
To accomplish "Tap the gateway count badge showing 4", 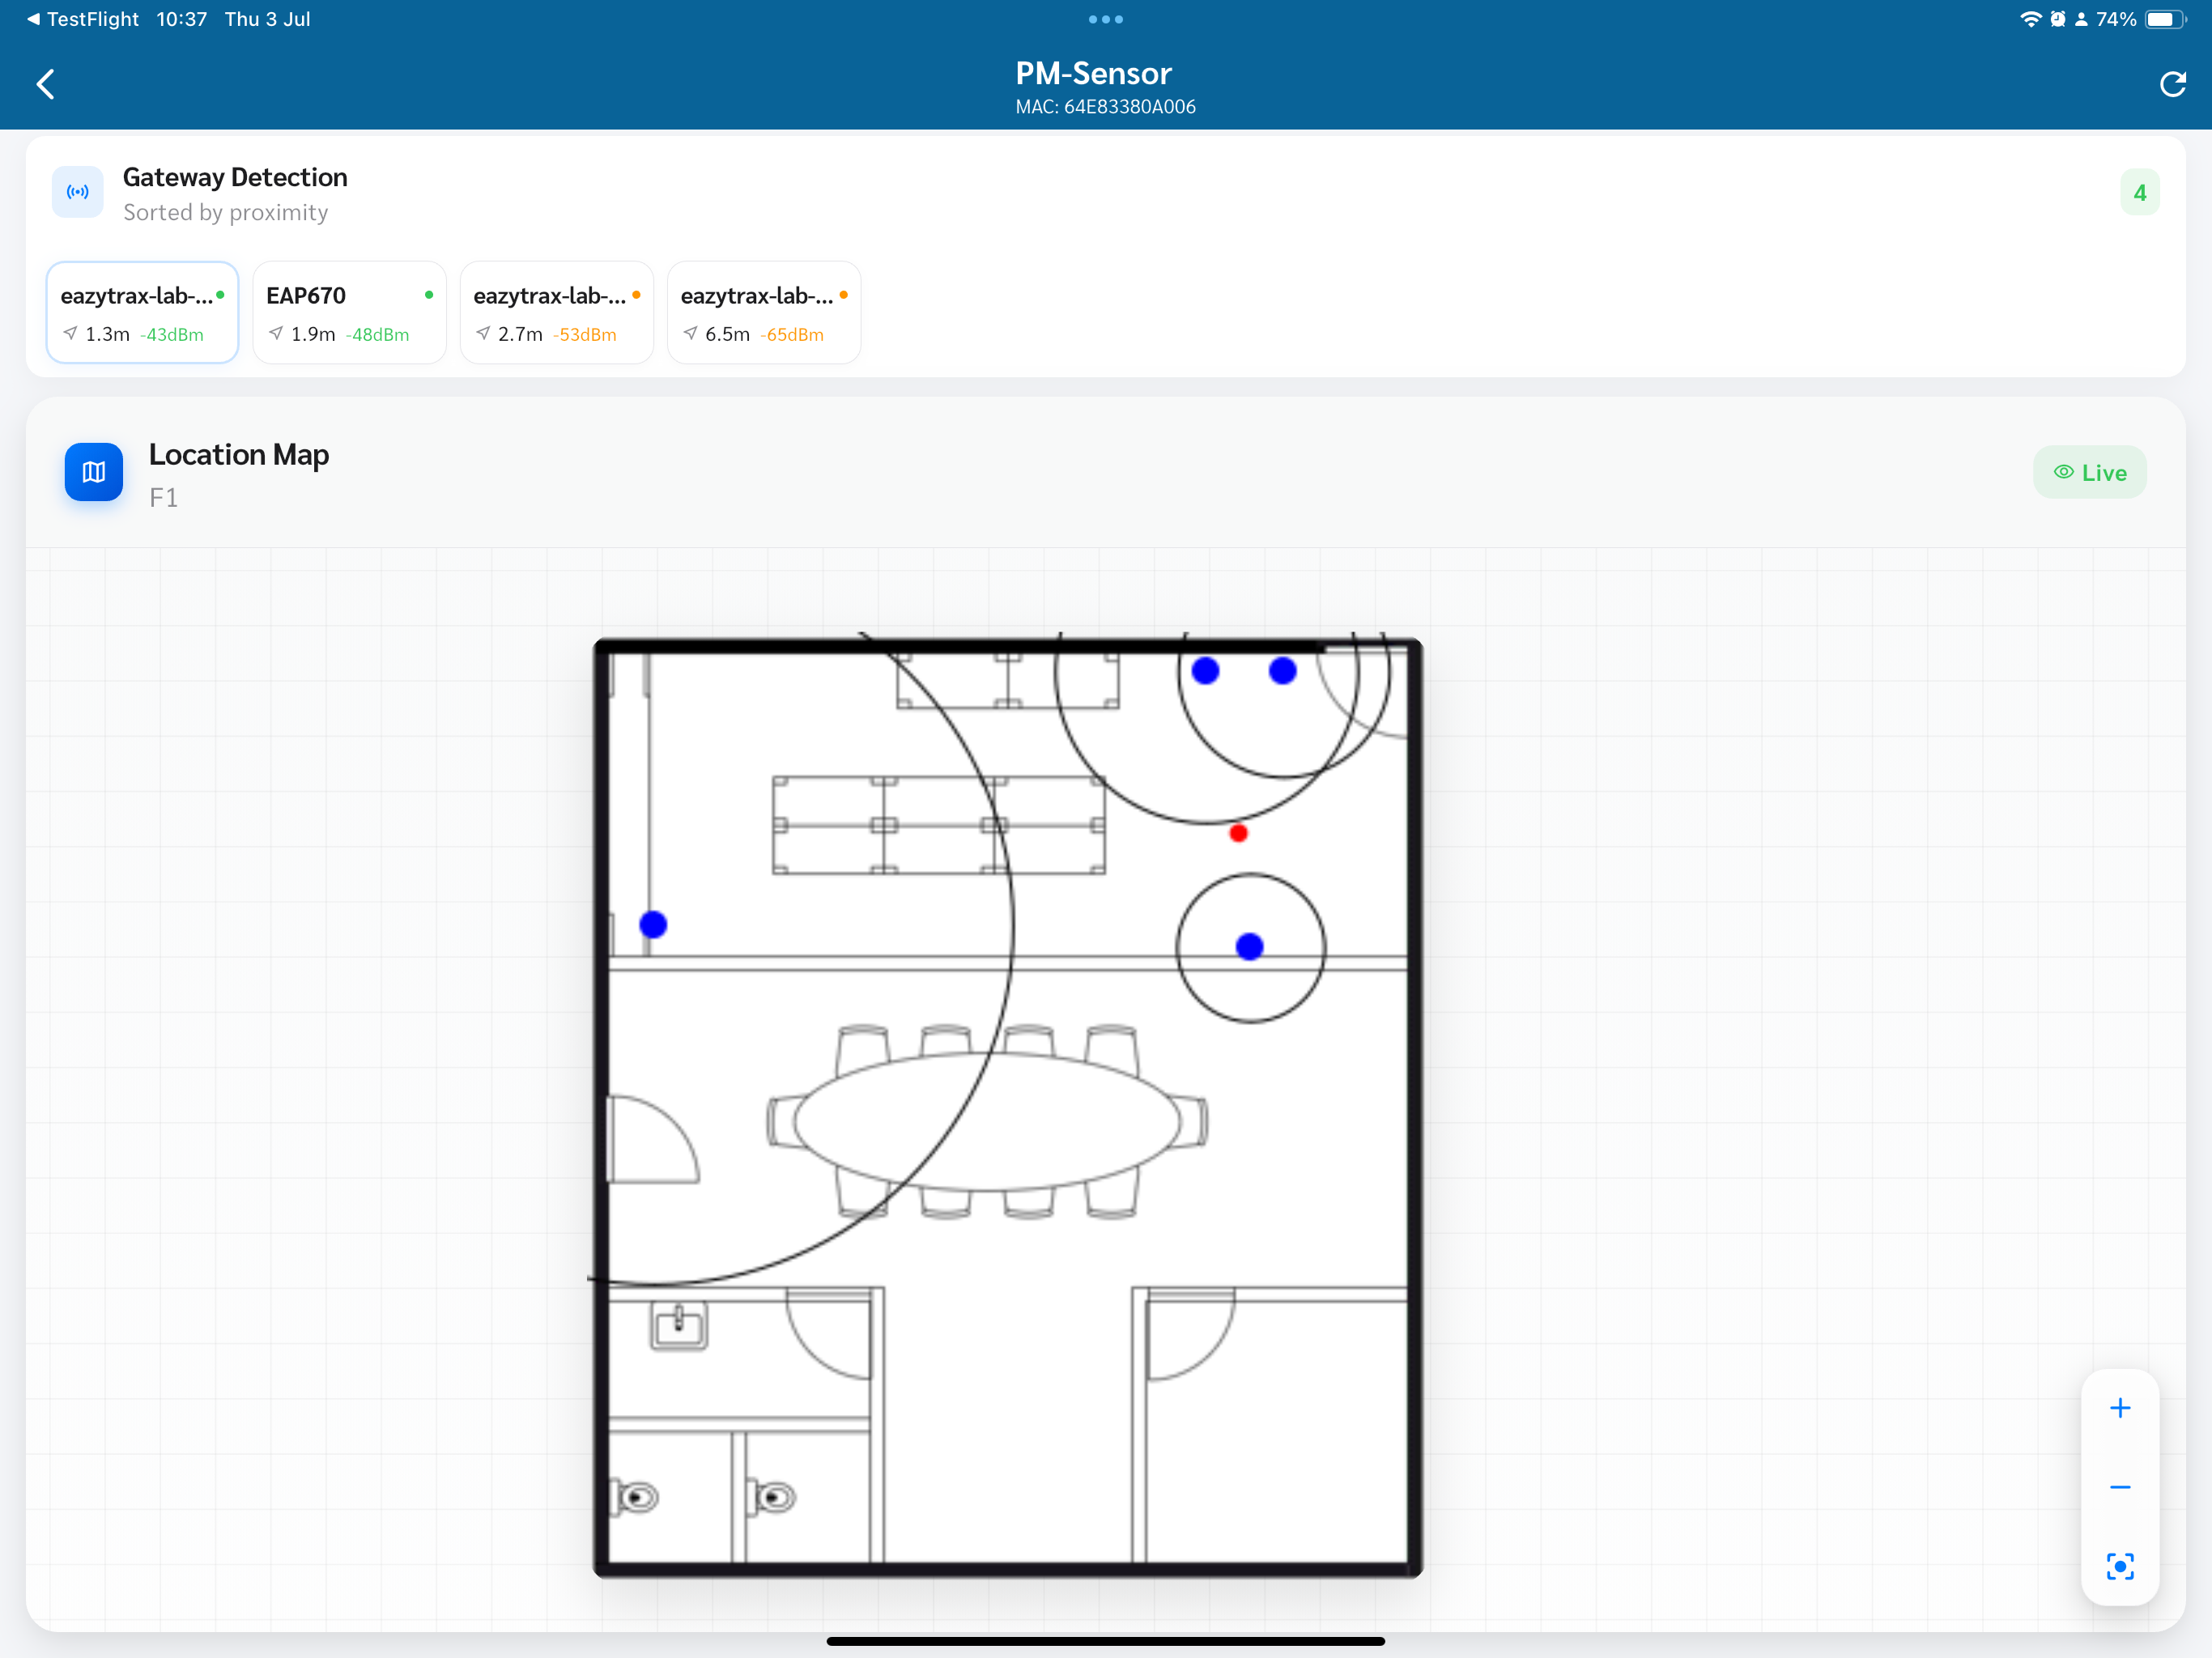I will (2139, 193).
